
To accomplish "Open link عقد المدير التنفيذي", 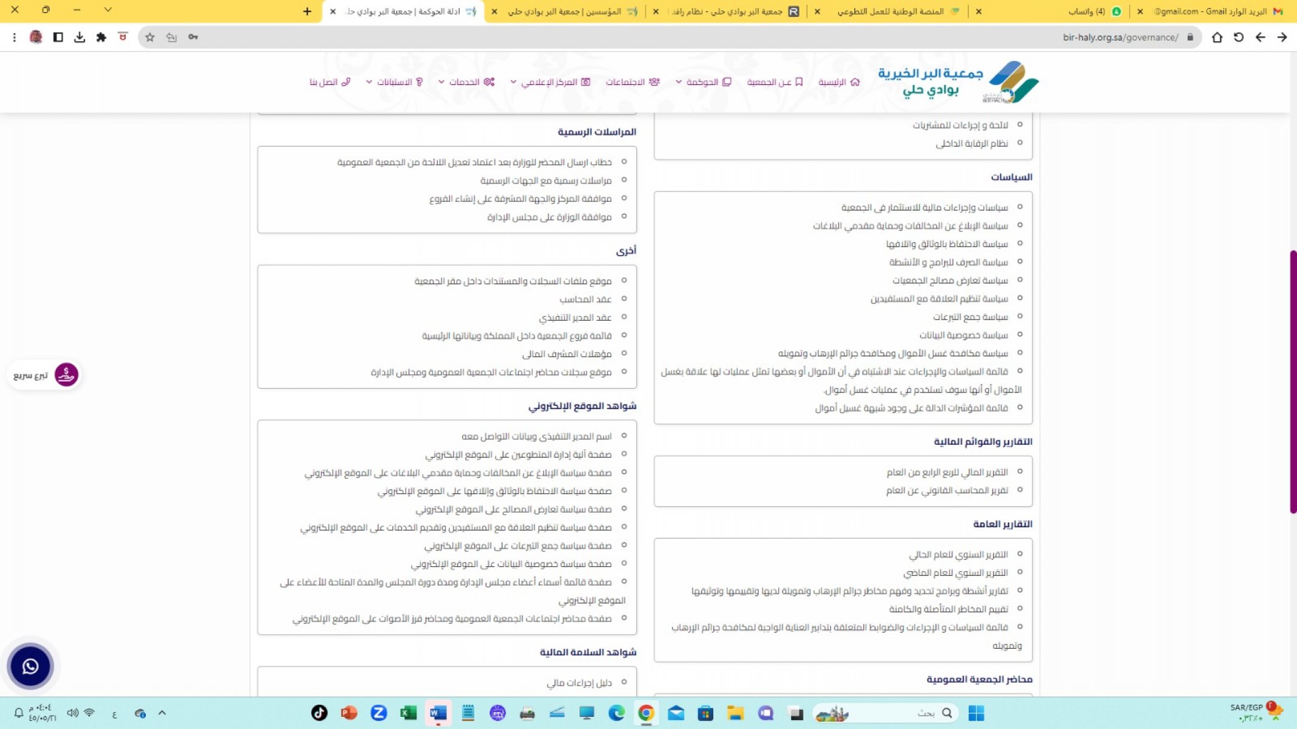I will point(575,318).
